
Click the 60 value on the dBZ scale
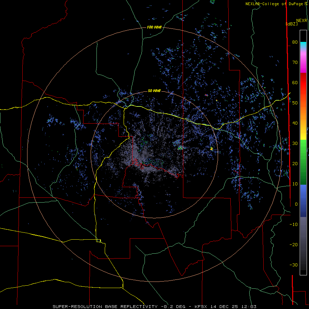point(295,82)
